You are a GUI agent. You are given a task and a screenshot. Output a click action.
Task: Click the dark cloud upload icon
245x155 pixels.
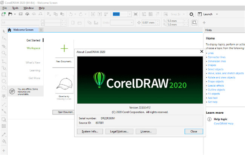27,14
